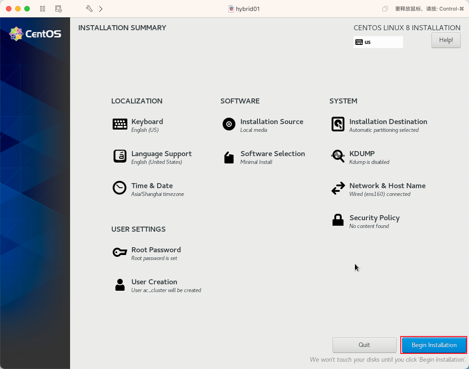469x369 pixels.
Task: Open the Help! button
Action: (x=446, y=40)
